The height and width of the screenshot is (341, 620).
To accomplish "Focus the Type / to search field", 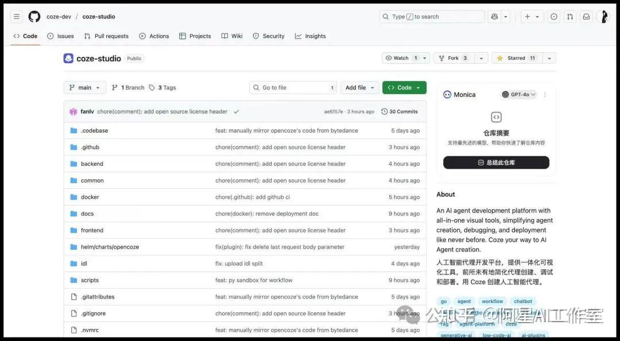I will tap(432, 17).
